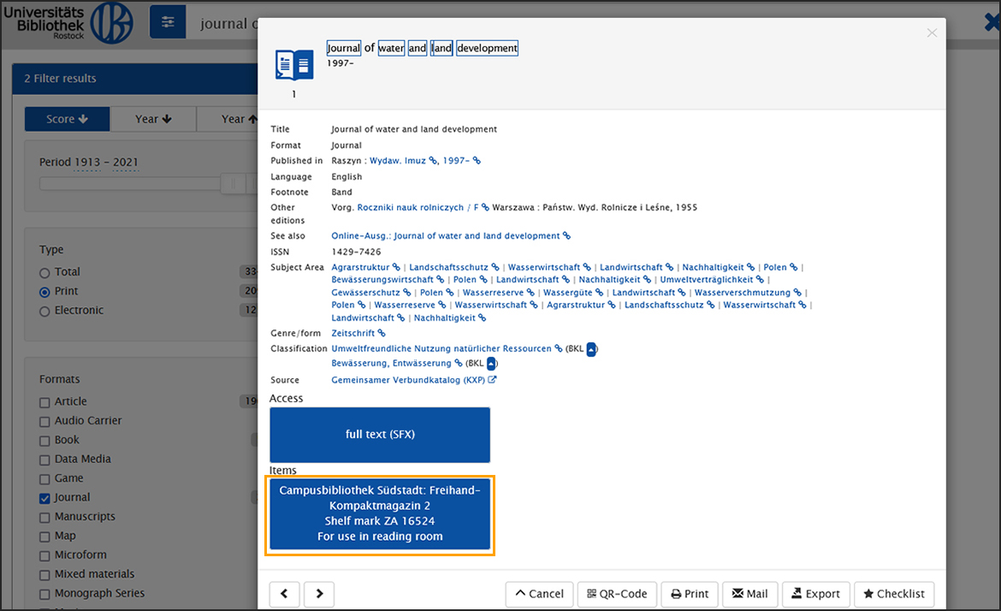Click the Zeitschrift genre link
The image size is (1001, 611).
point(353,333)
